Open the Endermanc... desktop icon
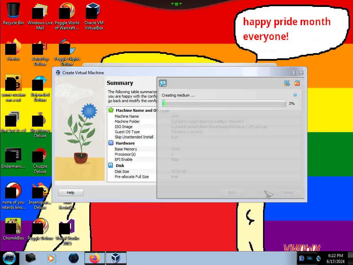 click(13, 158)
